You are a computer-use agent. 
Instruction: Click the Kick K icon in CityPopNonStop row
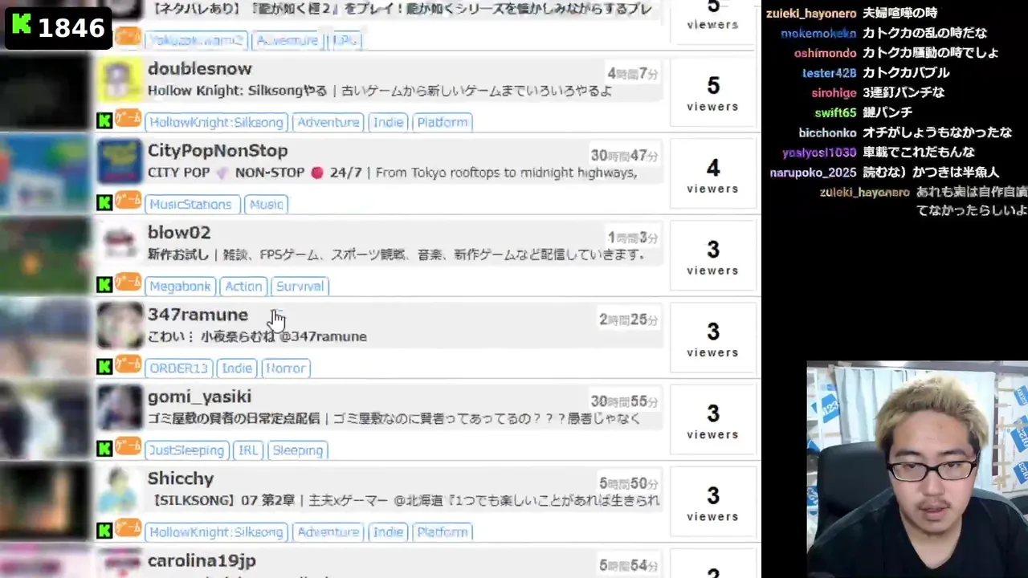[104, 203]
